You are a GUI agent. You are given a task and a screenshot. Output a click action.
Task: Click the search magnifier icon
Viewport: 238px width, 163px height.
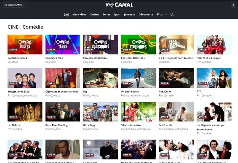172,14
